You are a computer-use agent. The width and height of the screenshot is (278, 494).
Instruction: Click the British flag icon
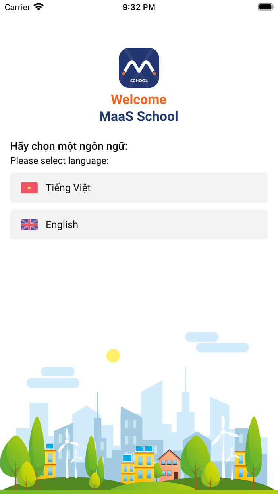pyautogui.click(x=29, y=224)
